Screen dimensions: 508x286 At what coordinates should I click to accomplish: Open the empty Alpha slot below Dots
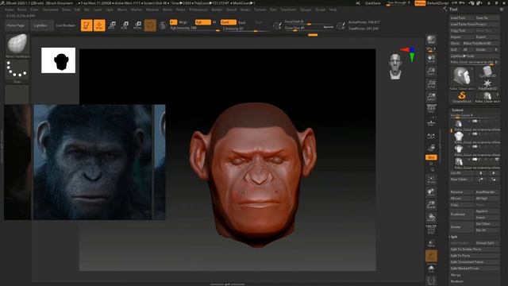(x=17, y=95)
